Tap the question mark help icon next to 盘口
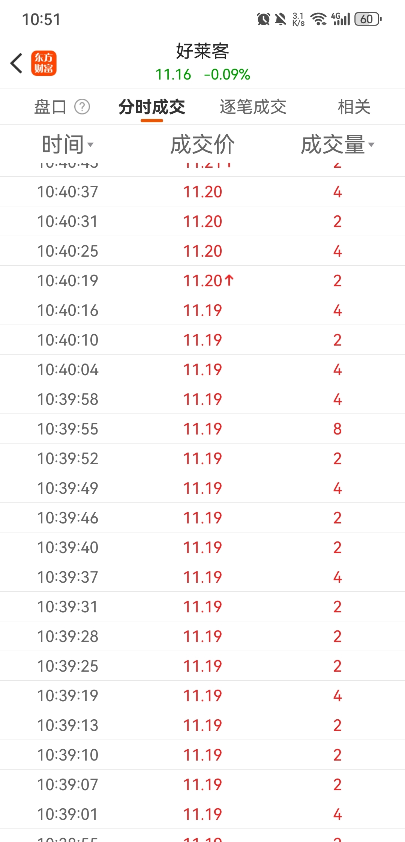 (x=82, y=107)
